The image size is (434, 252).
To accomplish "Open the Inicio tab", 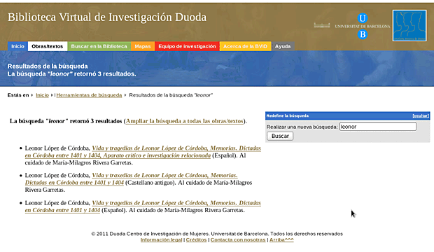I will (17, 46).
